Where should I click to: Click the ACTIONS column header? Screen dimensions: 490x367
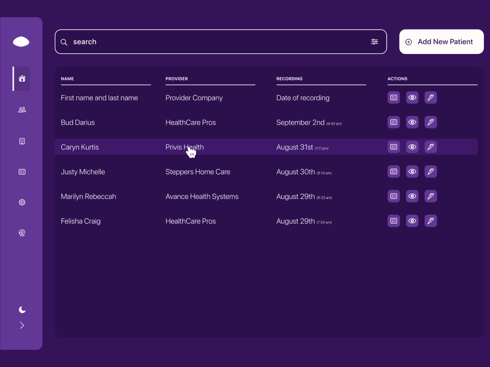[x=398, y=79]
